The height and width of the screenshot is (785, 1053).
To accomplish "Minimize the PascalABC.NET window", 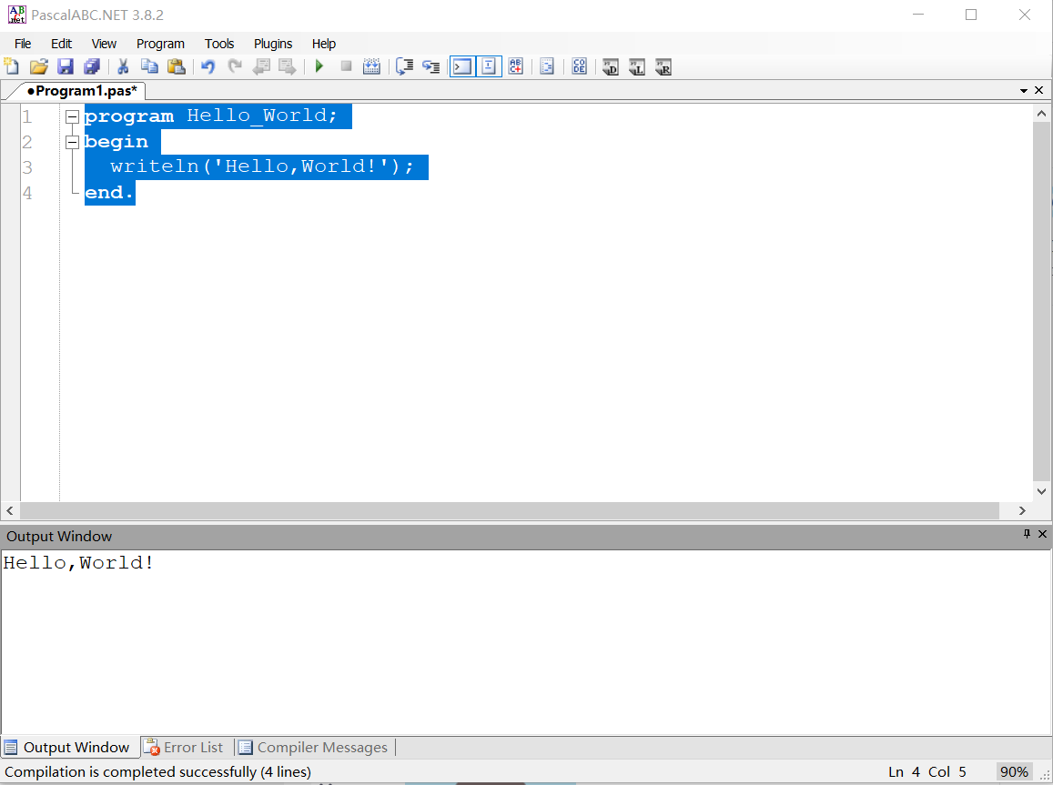I will pyautogui.click(x=918, y=15).
